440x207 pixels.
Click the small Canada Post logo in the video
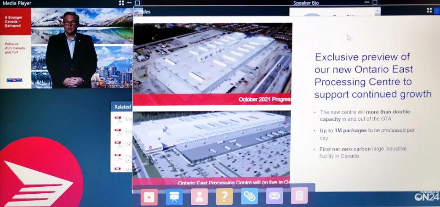click(14, 80)
